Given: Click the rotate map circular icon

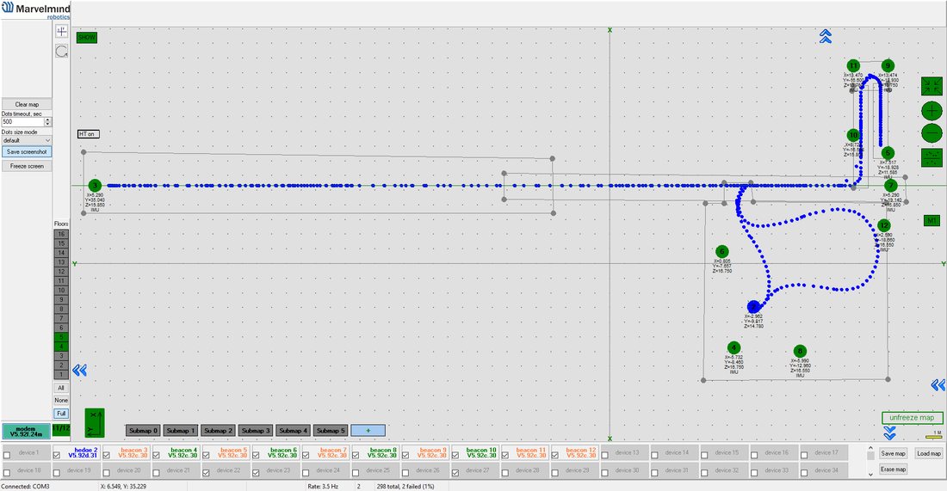Looking at the screenshot, I should point(62,52).
